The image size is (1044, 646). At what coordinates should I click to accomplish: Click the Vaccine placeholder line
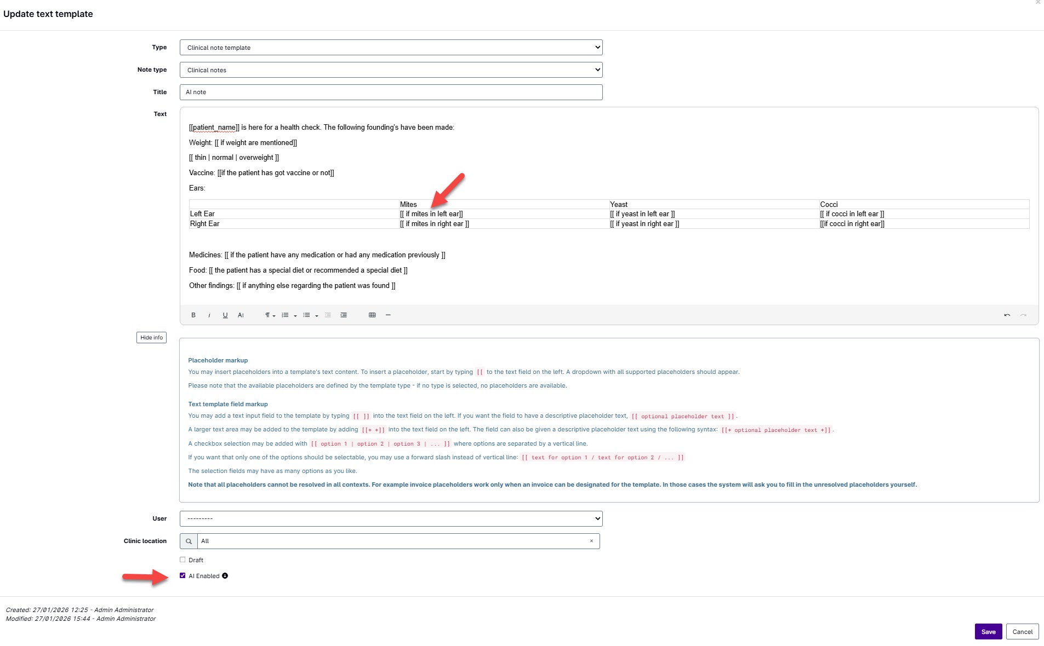pos(261,173)
